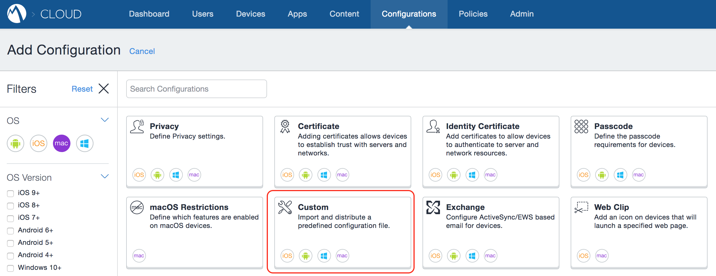This screenshot has width=716, height=276.
Task: Filter by iOS OS icon
Action: point(39,143)
